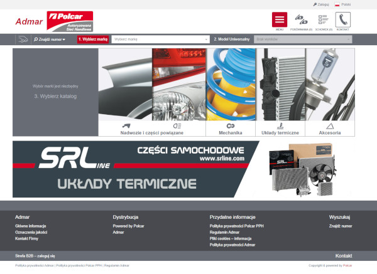Click Strefa B2B – zaloguj się

coord(35,256)
